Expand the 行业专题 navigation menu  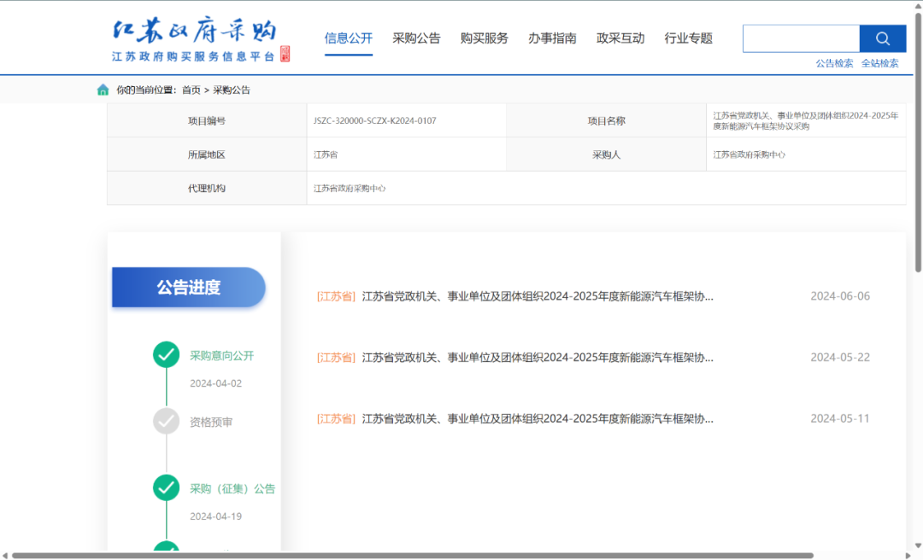click(689, 38)
